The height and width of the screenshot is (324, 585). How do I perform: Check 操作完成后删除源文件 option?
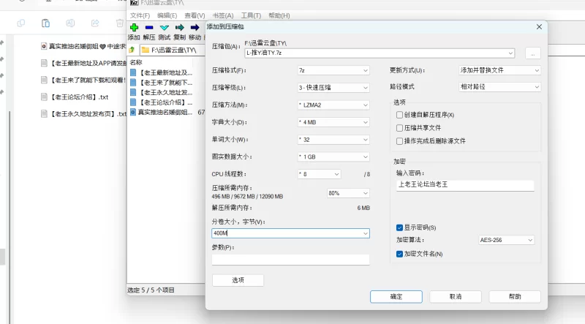pyautogui.click(x=399, y=140)
